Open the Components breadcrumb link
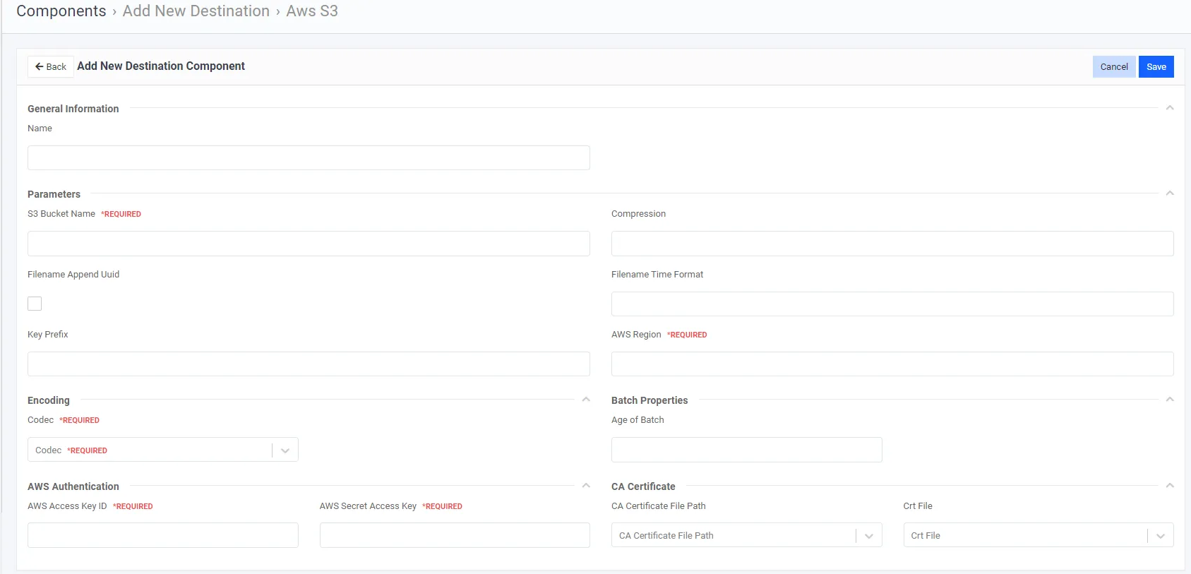 click(61, 11)
